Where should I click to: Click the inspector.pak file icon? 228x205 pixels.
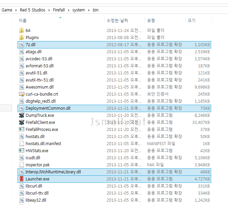[x=22, y=165]
